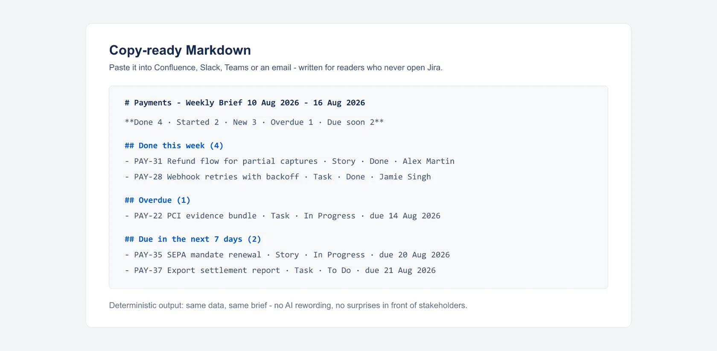Click the summary counts line starting with Done 4
The image size is (717, 351).
point(254,122)
